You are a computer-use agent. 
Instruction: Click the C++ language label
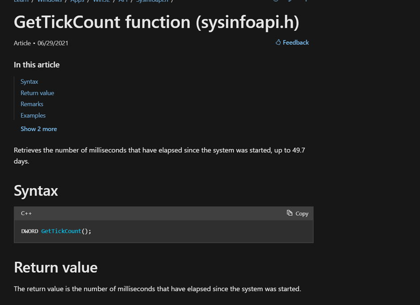pos(26,213)
